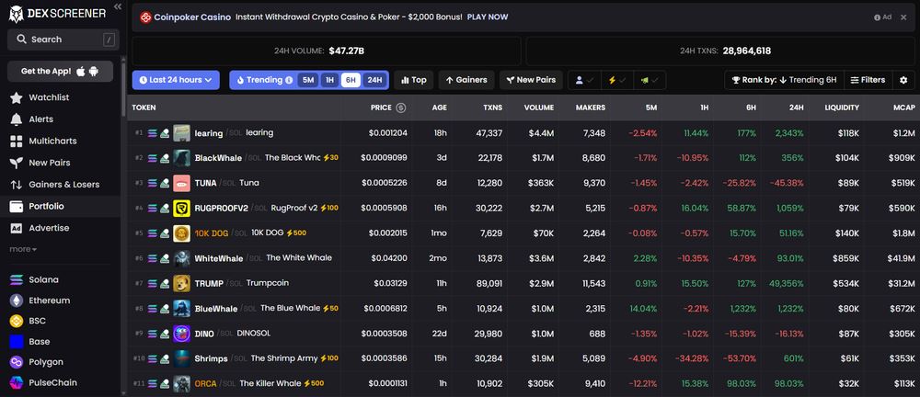
Task: Click the BlueWhale token logo
Action: click(x=182, y=309)
